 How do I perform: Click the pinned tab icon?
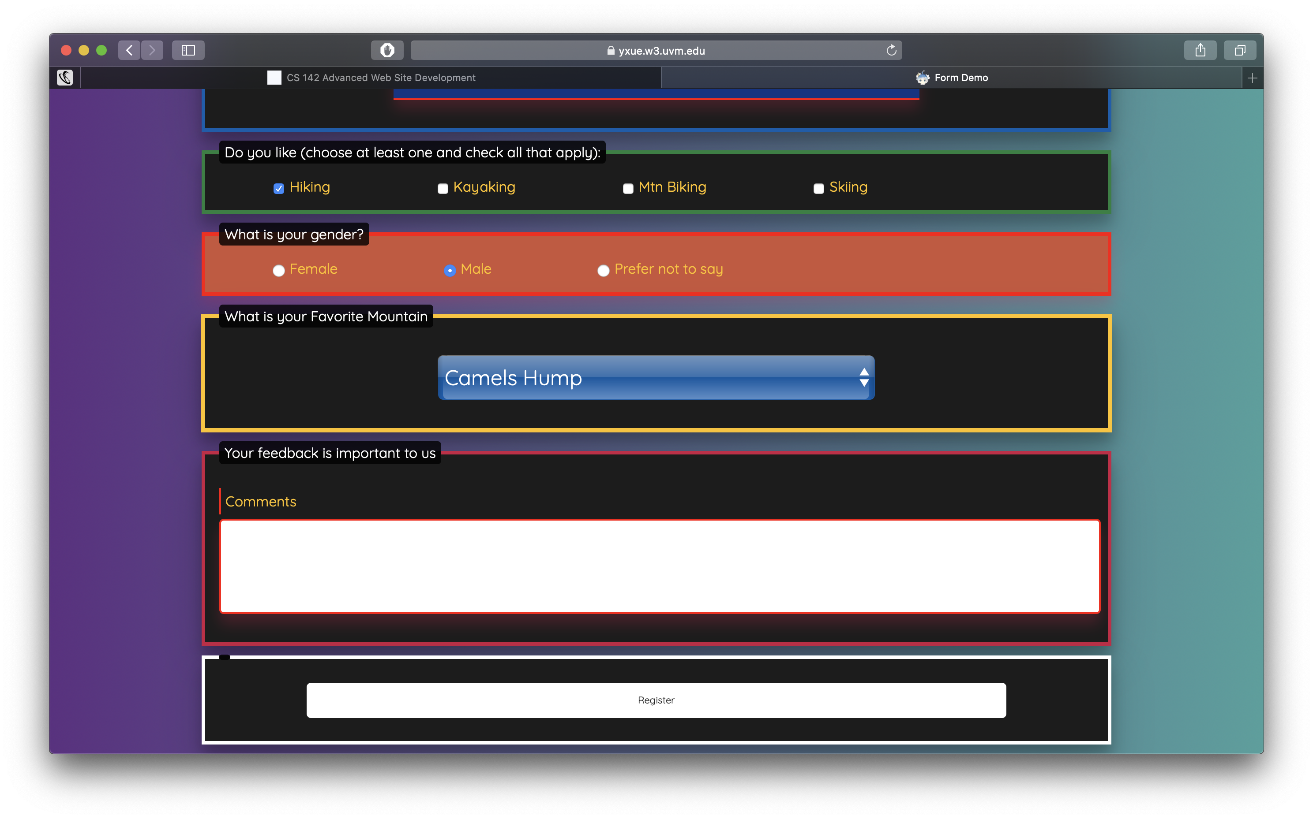click(65, 78)
